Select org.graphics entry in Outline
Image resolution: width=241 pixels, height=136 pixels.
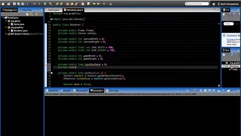click(233, 63)
